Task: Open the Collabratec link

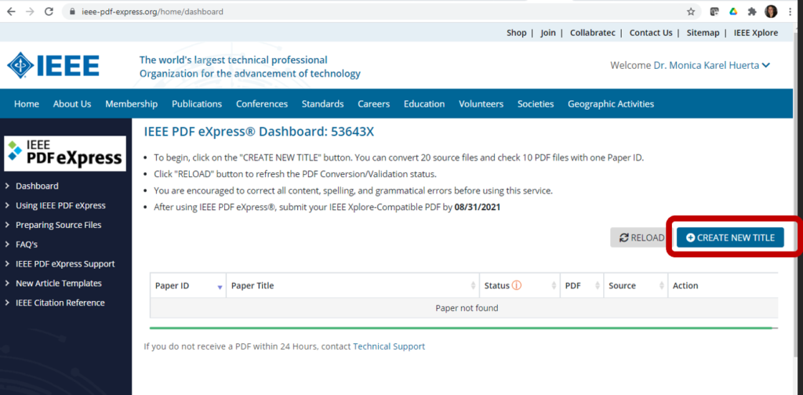Action: (593, 33)
